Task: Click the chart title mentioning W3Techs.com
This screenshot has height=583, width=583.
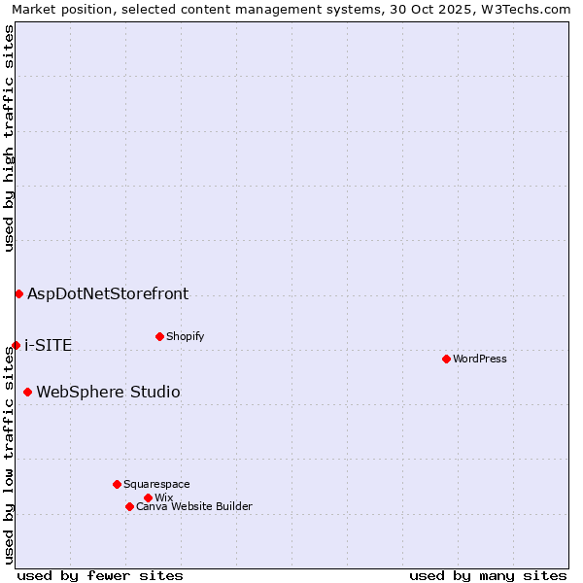Action: pyautogui.click(x=291, y=9)
